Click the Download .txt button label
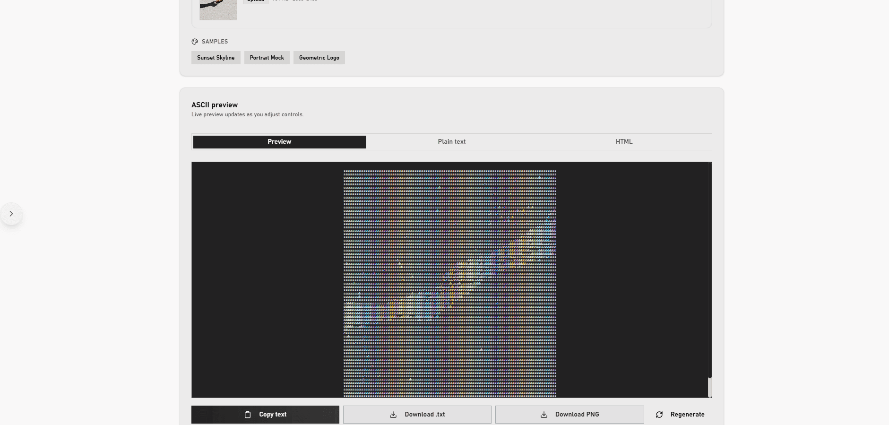Viewport: 889px width, 425px height. [x=424, y=415]
